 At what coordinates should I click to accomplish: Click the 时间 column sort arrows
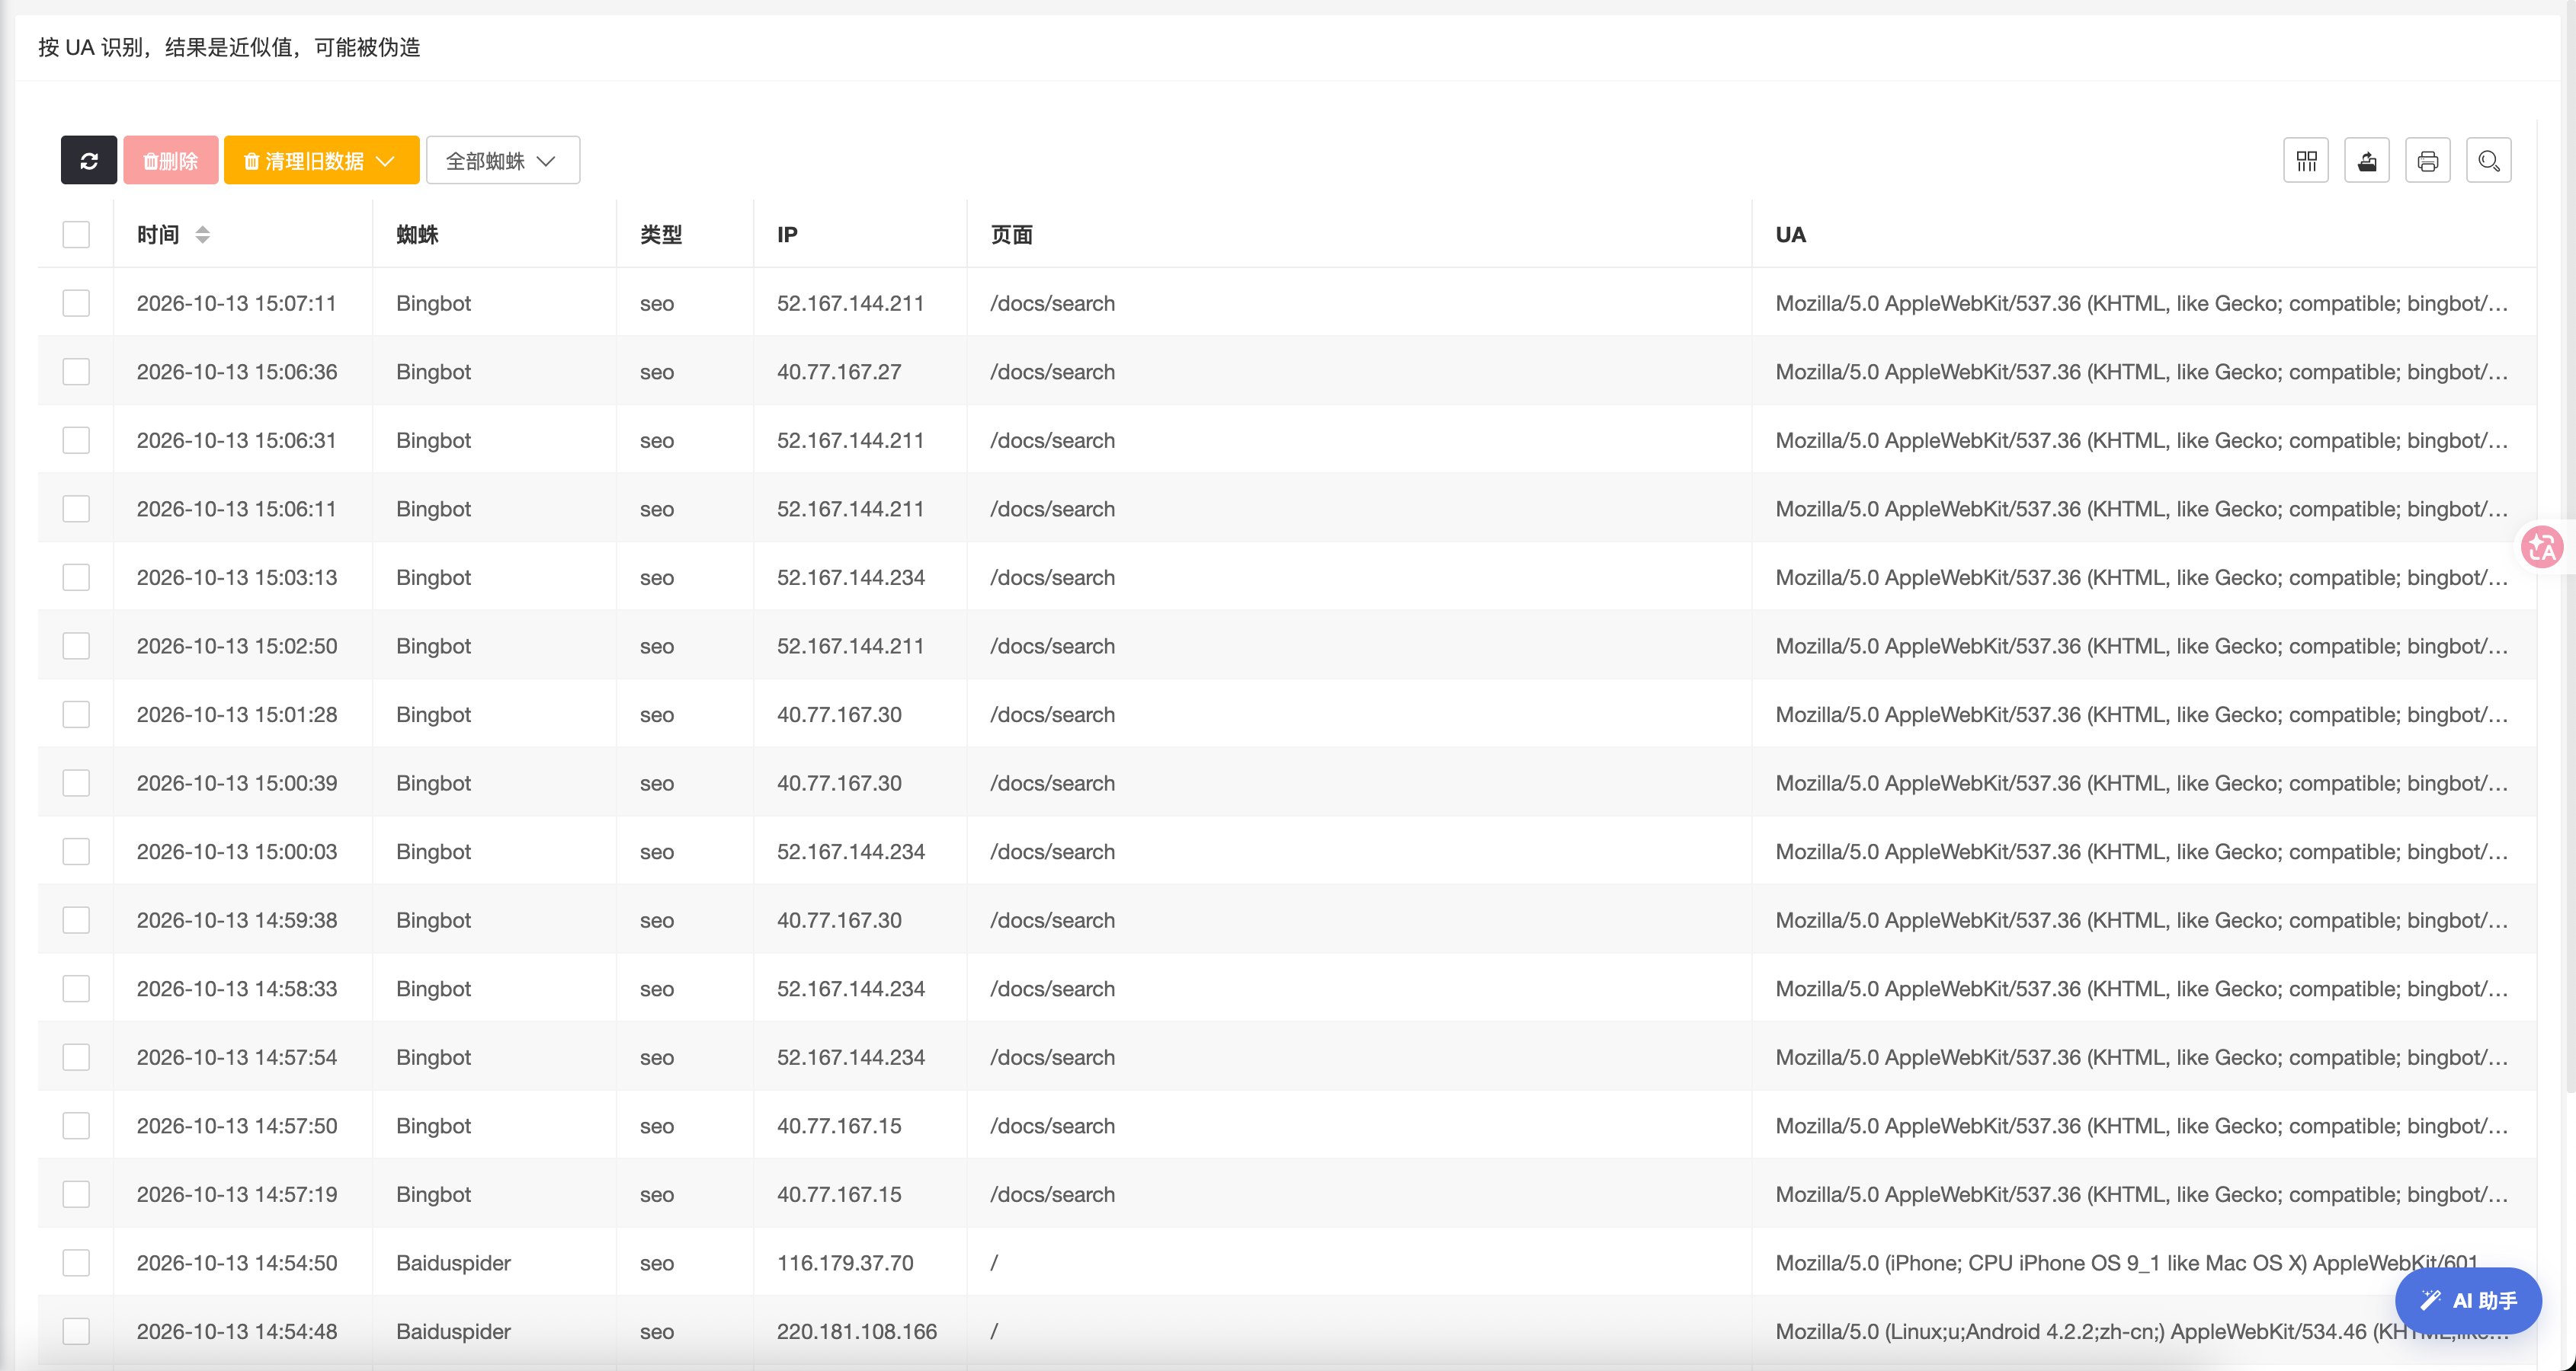pyautogui.click(x=202, y=235)
